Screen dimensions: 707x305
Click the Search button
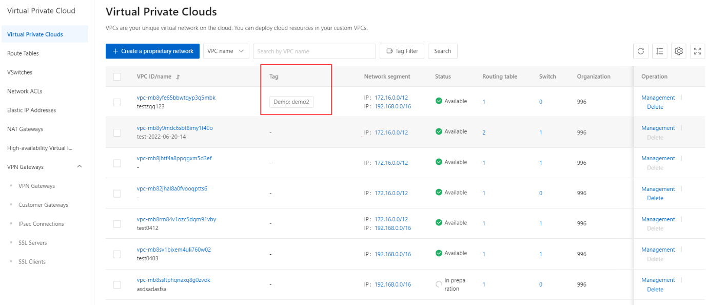[442, 51]
